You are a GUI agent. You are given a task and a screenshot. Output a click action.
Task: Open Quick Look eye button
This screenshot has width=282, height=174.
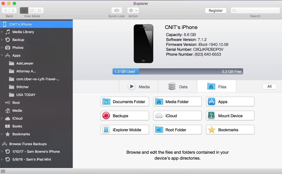[116, 10]
